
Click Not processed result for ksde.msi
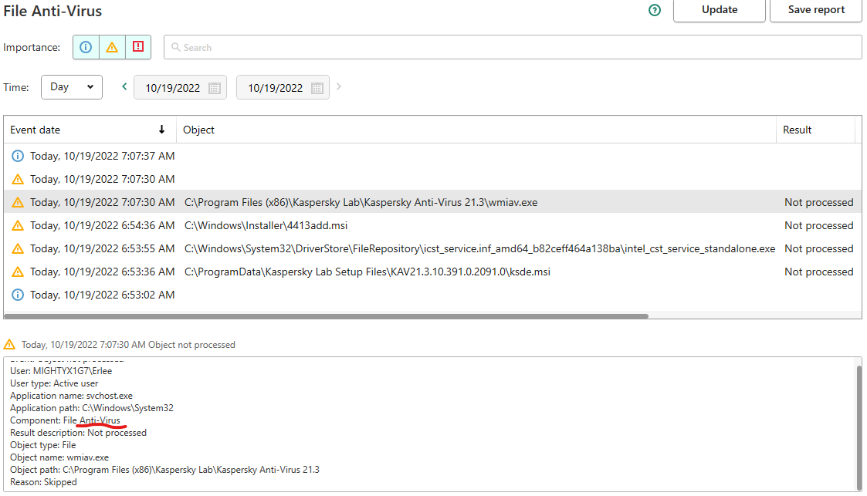(x=818, y=272)
